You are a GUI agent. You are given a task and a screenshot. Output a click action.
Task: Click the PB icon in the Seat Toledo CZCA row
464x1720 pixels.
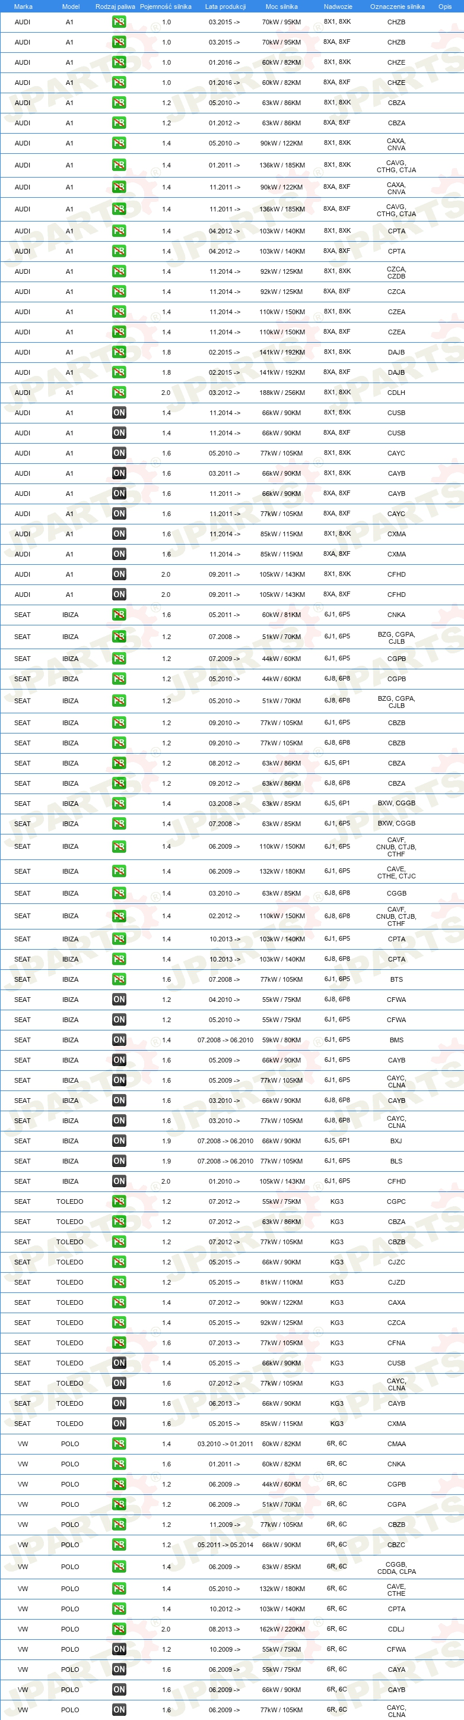(119, 1322)
